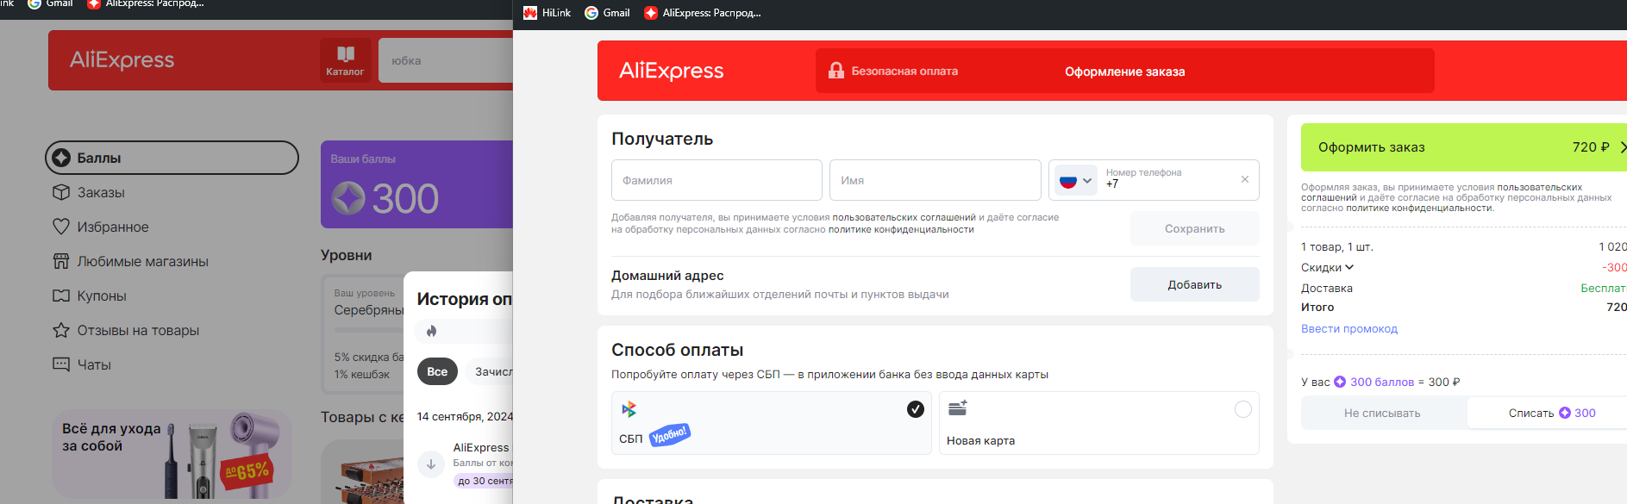Image resolution: width=1627 pixels, height=504 pixels.
Task: Click the Баллы coin icon in sidebar
Action: pos(61,158)
